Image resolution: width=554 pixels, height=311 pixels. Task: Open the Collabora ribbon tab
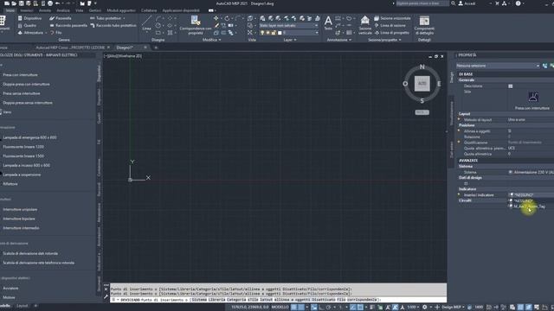(149, 10)
